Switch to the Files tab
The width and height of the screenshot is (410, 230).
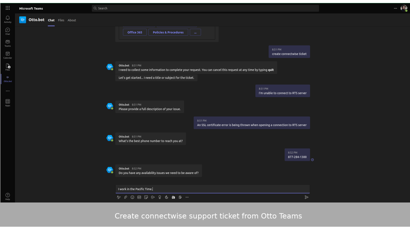pos(61,20)
